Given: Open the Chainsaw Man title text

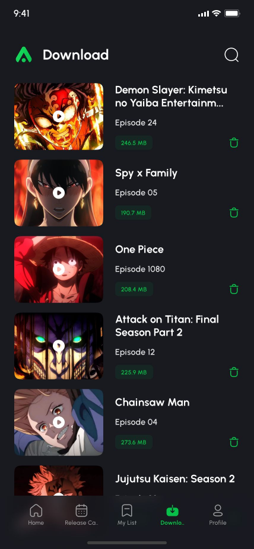Looking at the screenshot, I should point(153,403).
